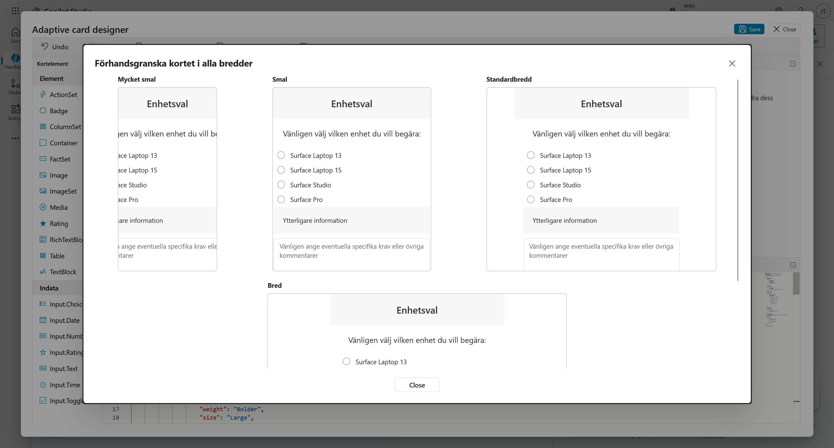
Task: Click the code editor minimap scrollbar
Action: [x=796, y=284]
